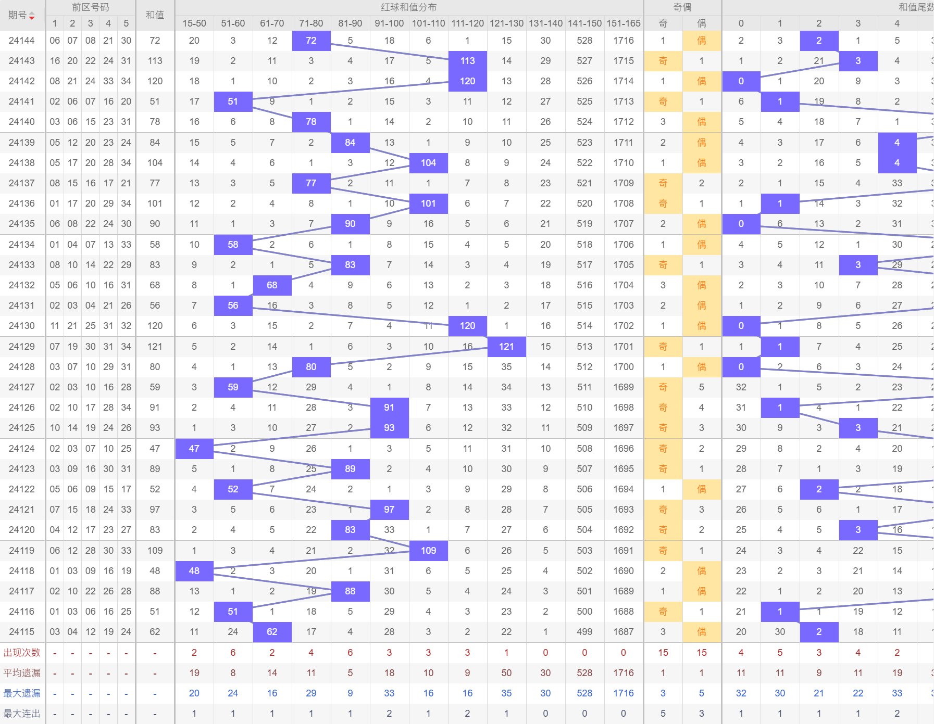Viewport: 934px width, 724px height.
Task: Click the 期号 column header
Action: (x=22, y=16)
